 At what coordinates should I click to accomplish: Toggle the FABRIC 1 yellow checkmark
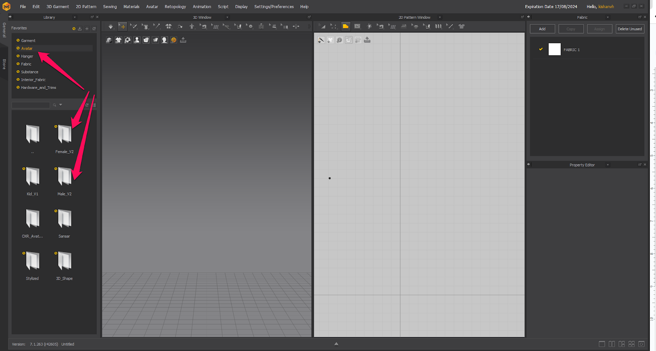tap(541, 49)
